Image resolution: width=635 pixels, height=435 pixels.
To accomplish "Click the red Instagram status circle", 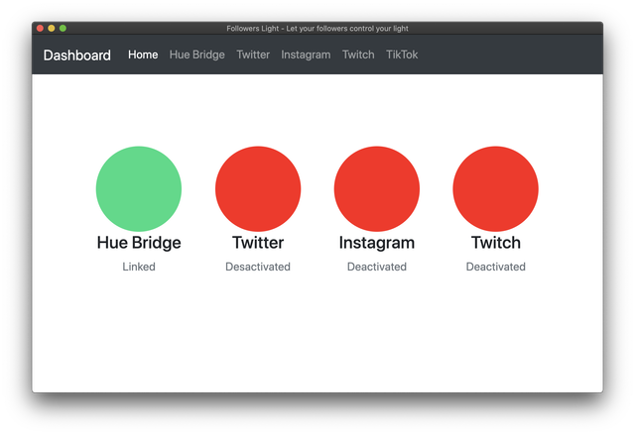I will 377,189.
